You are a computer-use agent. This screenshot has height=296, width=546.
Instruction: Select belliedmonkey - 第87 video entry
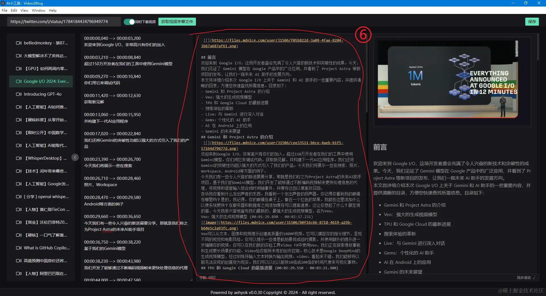(41, 43)
